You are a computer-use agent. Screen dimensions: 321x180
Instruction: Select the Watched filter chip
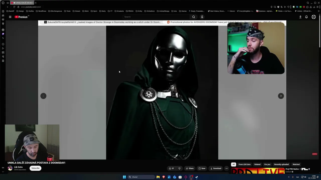[x=296, y=164]
